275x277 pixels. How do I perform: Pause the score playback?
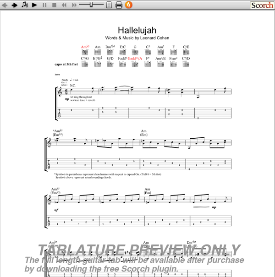coord(44,5)
